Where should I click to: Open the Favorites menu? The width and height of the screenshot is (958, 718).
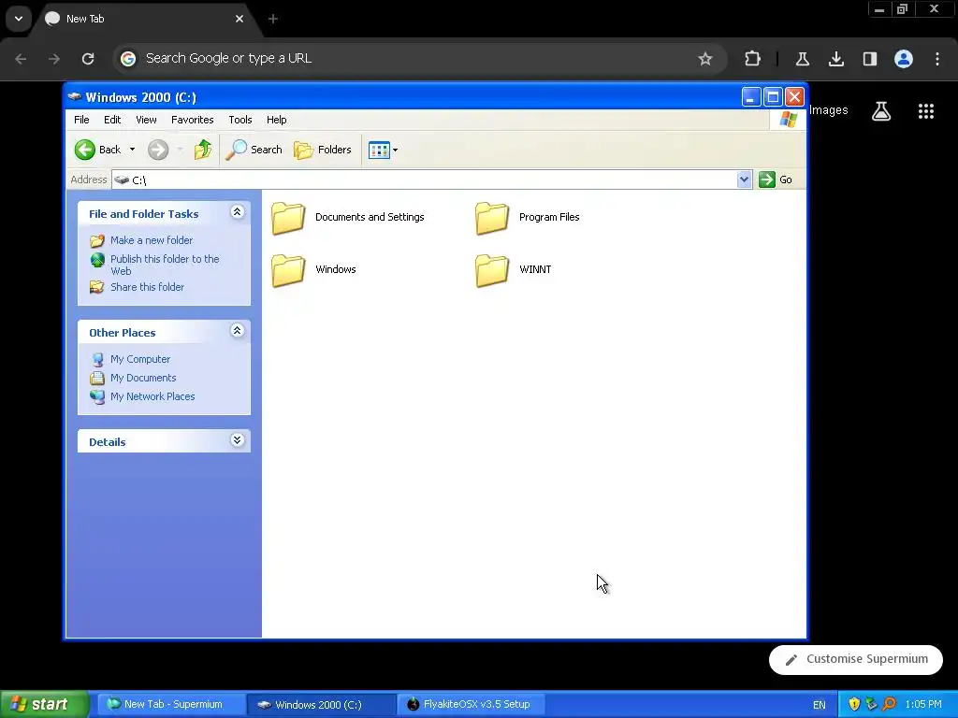[193, 120]
